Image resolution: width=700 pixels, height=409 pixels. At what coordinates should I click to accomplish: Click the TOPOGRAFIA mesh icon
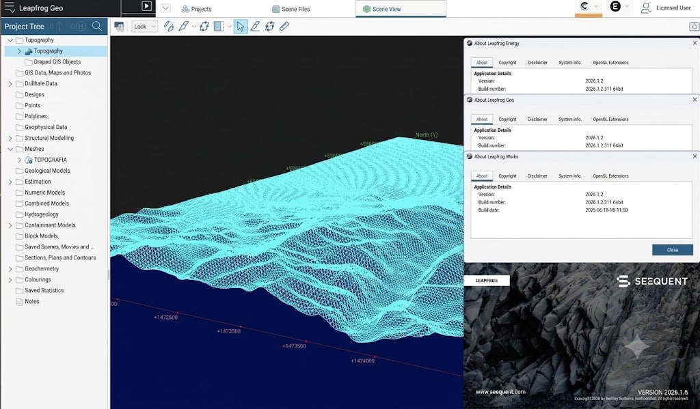29,160
